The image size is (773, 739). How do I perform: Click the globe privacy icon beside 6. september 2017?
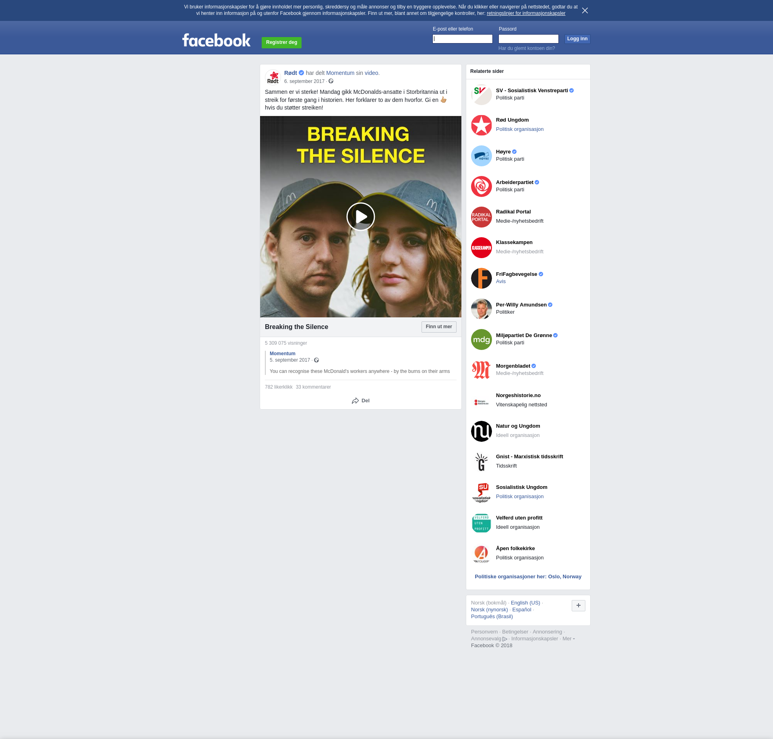pos(331,81)
